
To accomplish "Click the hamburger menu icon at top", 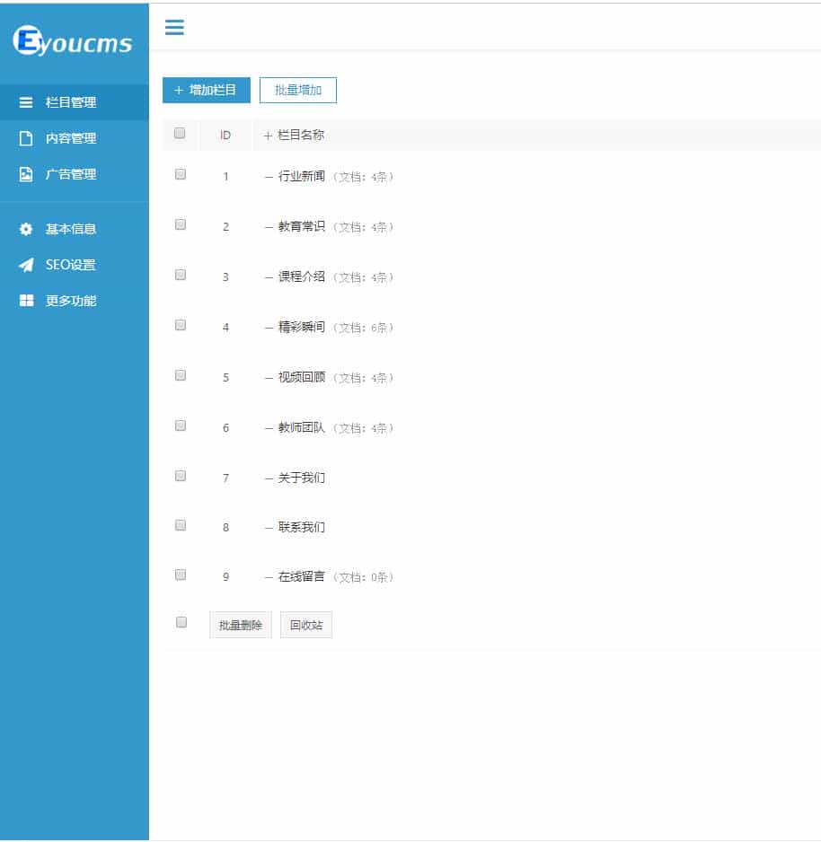I will (174, 28).
